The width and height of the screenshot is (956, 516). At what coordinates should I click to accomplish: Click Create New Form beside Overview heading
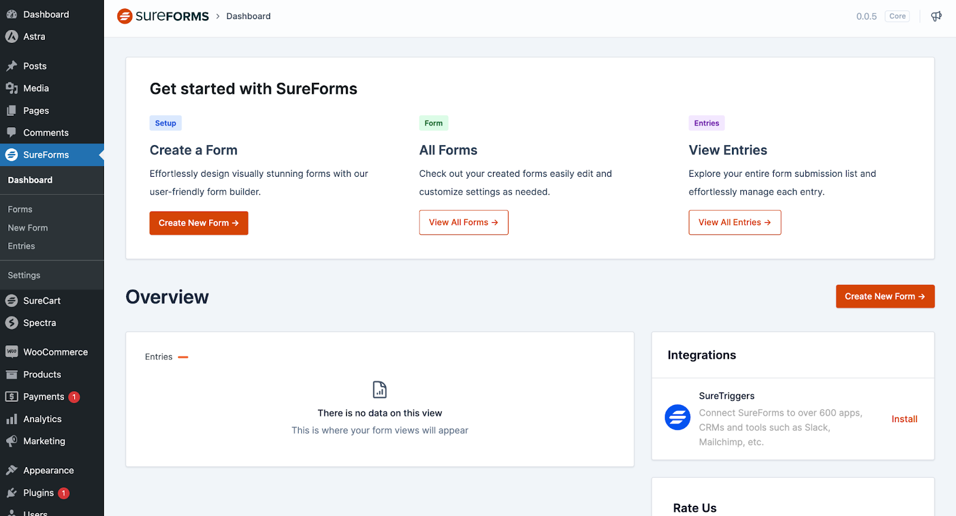(x=885, y=296)
